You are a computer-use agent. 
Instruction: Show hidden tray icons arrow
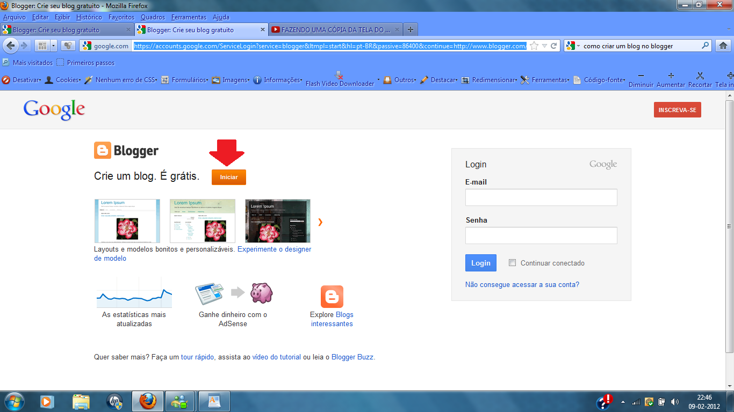(x=623, y=402)
